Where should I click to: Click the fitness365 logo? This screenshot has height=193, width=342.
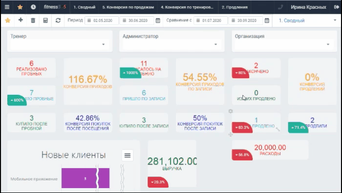click(x=55, y=7)
